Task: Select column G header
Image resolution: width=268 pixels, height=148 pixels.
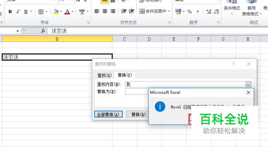Action: point(223,39)
